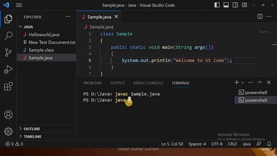Switch to the DEBUG CONSOLE tab
Viewport: 277px width, 156px height.
tap(148, 83)
